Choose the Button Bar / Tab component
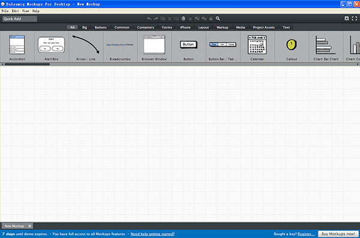The height and width of the screenshot is (238, 360). pos(223,47)
